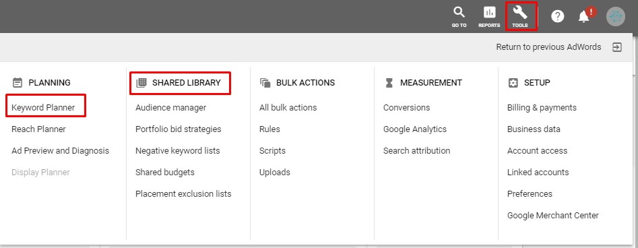Click the Tools wrench icon
This screenshot has height=248, width=638.
point(520,13)
